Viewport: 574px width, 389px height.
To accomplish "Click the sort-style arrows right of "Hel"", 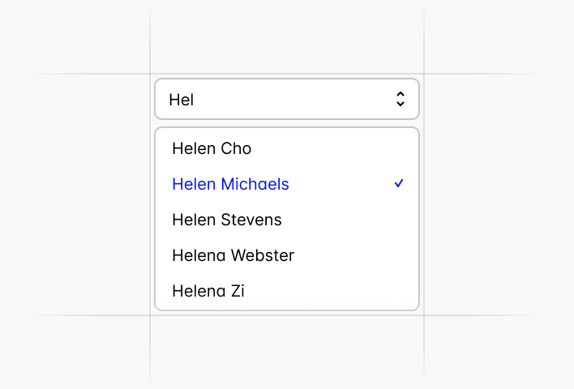I will [400, 100].
